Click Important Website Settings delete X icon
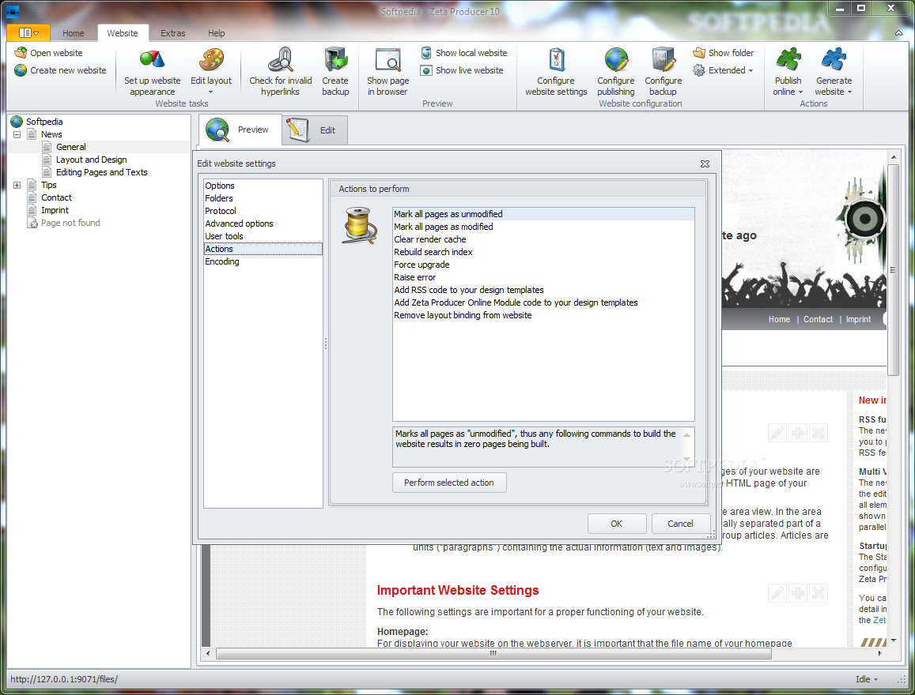 click(819, 593)
